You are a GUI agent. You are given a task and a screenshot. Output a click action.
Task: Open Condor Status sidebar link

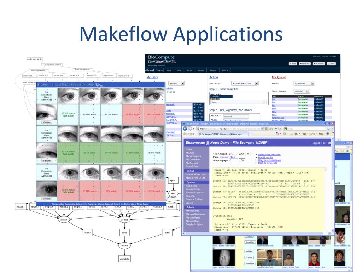tap(193, 189)
